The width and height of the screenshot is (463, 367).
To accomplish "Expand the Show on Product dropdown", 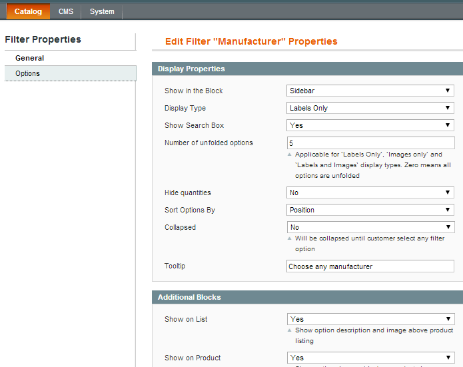I will (370, 358).
